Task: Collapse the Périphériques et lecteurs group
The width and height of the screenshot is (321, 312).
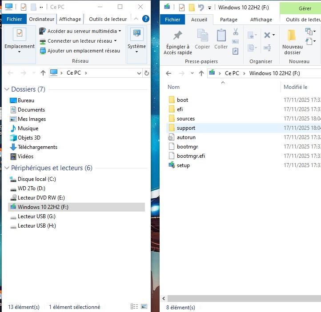Action: 7,168
